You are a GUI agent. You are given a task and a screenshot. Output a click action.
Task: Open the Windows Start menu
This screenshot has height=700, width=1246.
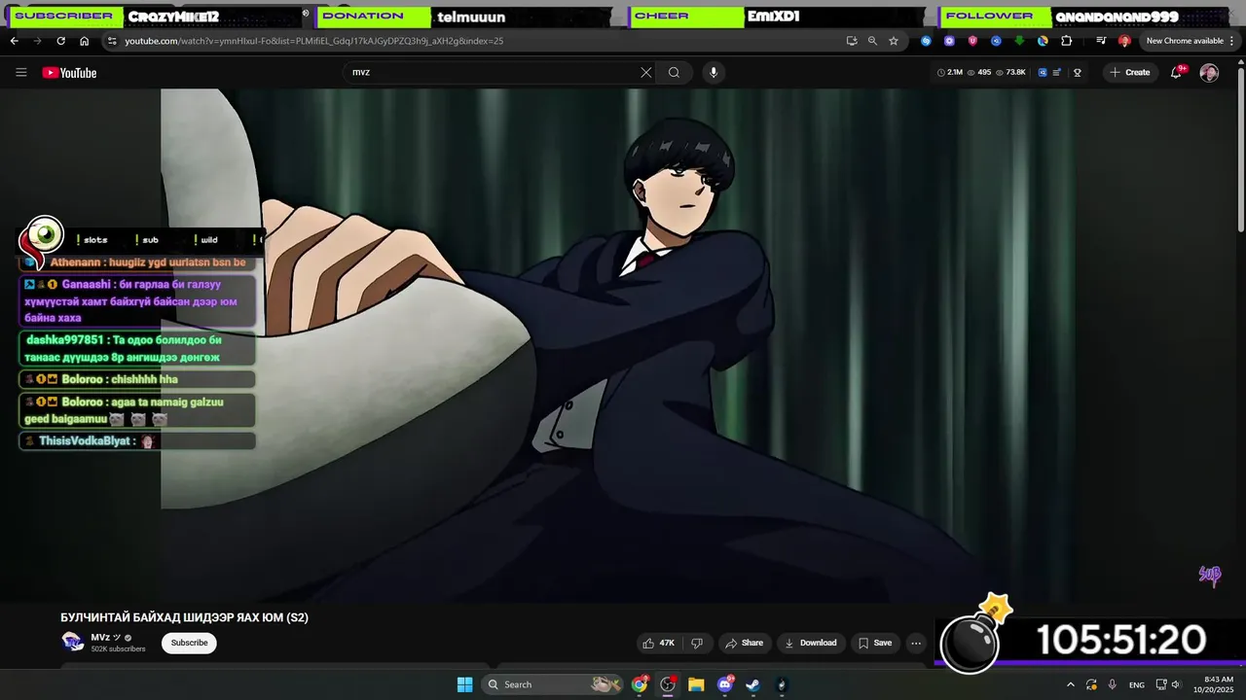coord(465,684)
